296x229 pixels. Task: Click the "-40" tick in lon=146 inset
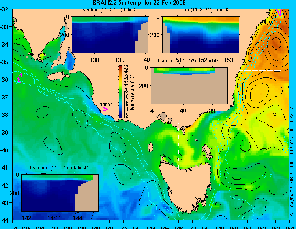point(182,111)
